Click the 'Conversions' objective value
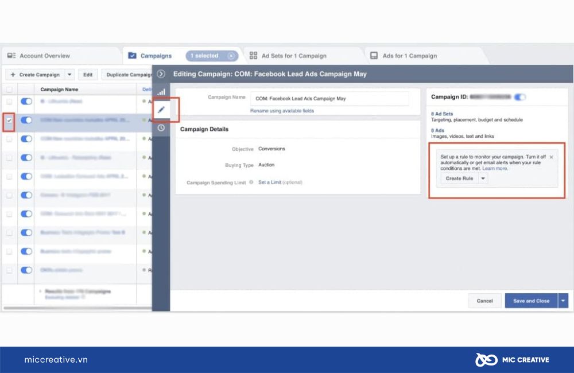Viewport: 574px width, 373px height. coord(272,149)
